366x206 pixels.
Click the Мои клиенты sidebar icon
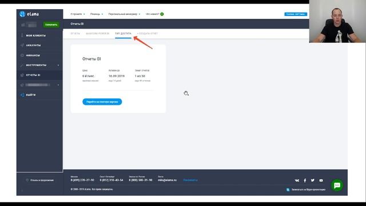22,35
